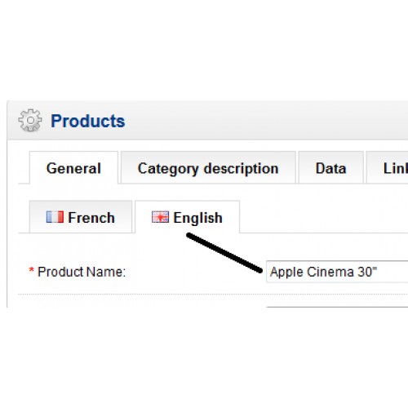The width and height of the screenshot is (408, 408).
Task: Click the empty tab strip beside English tab
Action: click(x=324, y=218)
